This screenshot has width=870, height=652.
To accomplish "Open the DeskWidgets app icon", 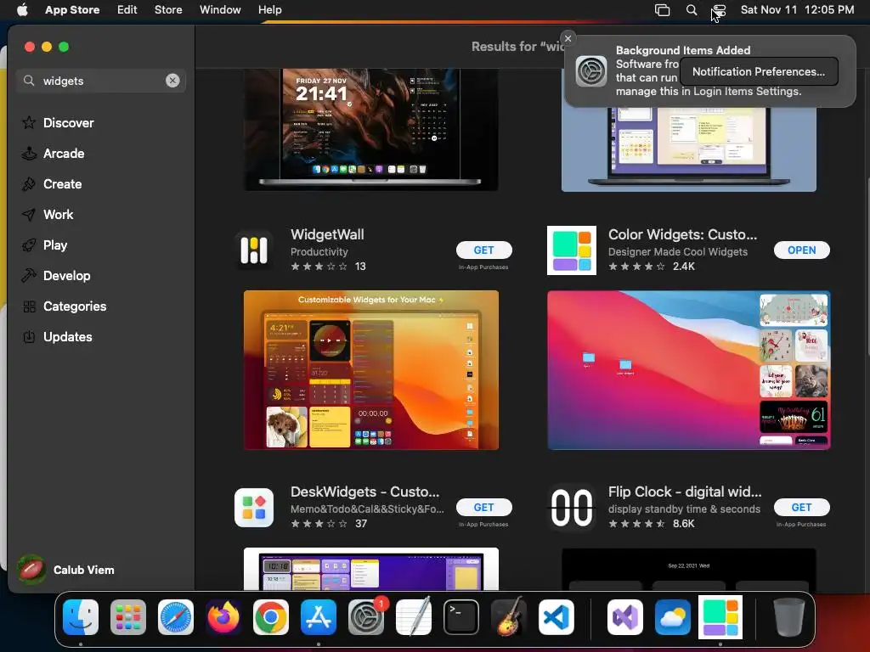I will click(x=253, y=508).
